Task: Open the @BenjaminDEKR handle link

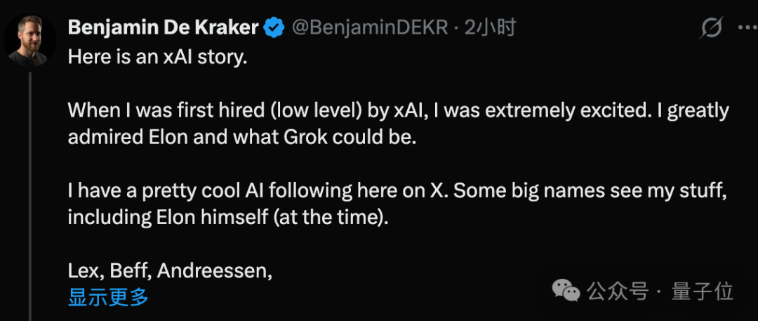Action: [371, 28]
